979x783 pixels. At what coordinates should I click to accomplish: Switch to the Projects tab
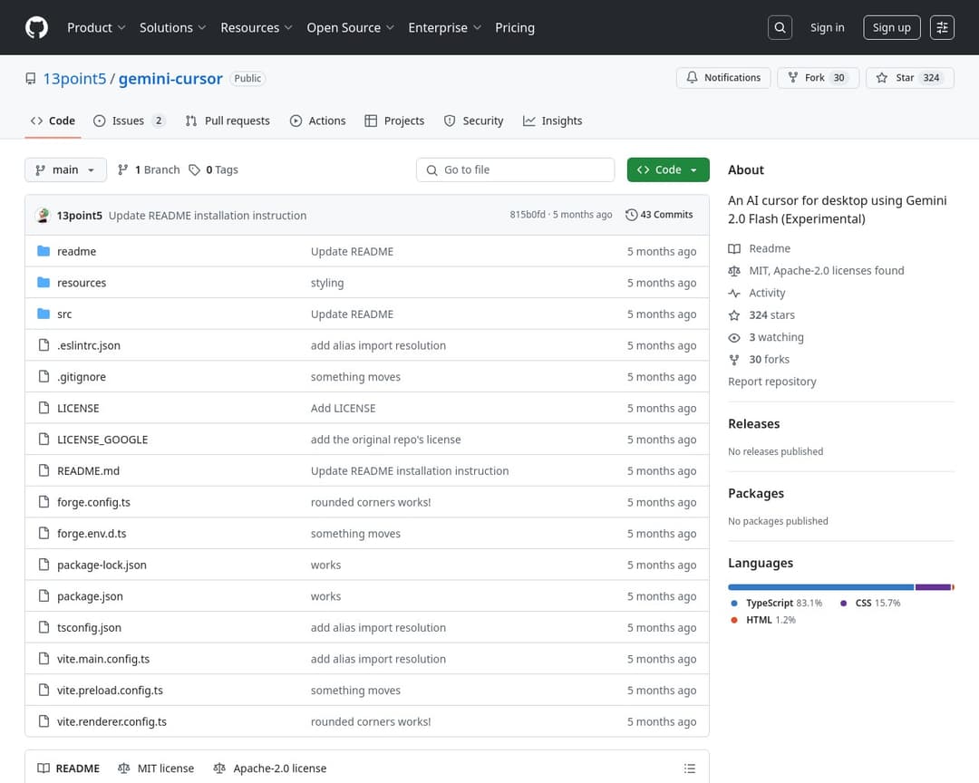click(394, 121)
